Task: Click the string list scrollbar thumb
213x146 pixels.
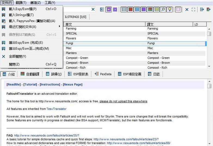Action: click(209, 34)
